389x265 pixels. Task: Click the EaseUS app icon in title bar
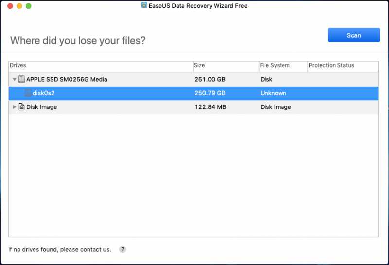tap(144, 5)
